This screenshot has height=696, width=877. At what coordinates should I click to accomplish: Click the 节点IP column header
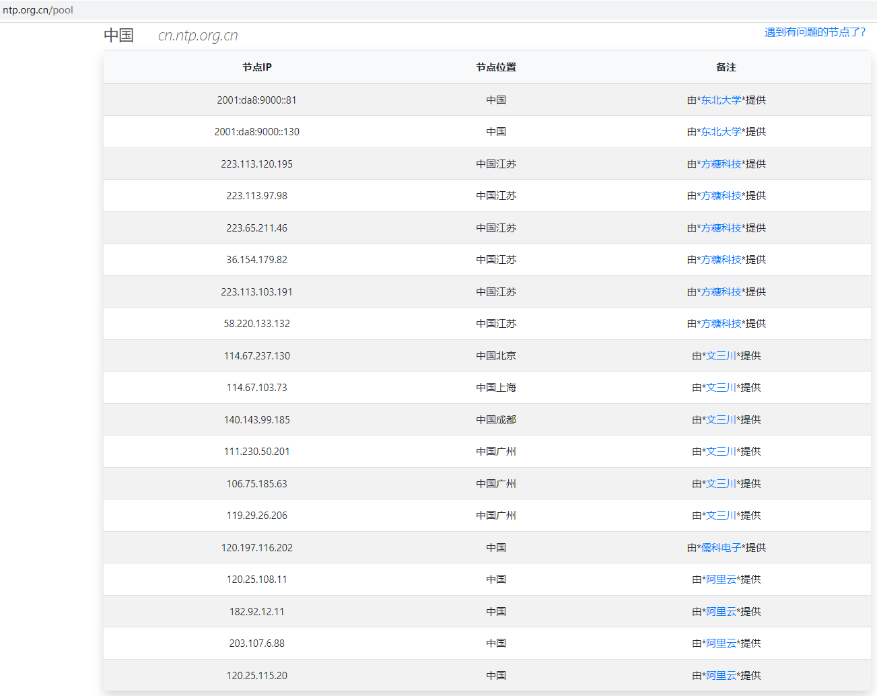click(256, 67)
